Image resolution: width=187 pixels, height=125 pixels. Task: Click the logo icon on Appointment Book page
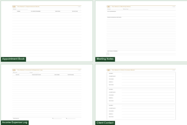pyautogui.click(x=14, y=7)
